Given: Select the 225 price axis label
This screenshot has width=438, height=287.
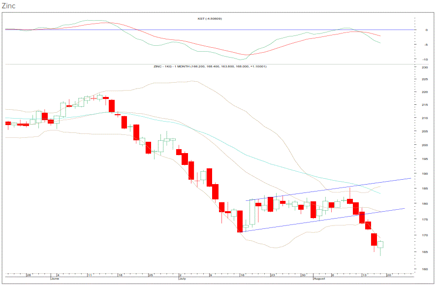Looking at the screenshot, I should (x=425, y=79).
